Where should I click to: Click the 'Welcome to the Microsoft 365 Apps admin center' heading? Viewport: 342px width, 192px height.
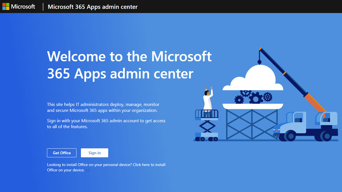point(129,65)
